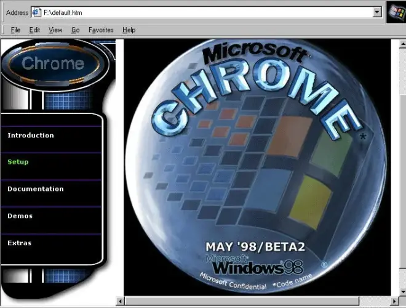Open the Demos section

20,216
